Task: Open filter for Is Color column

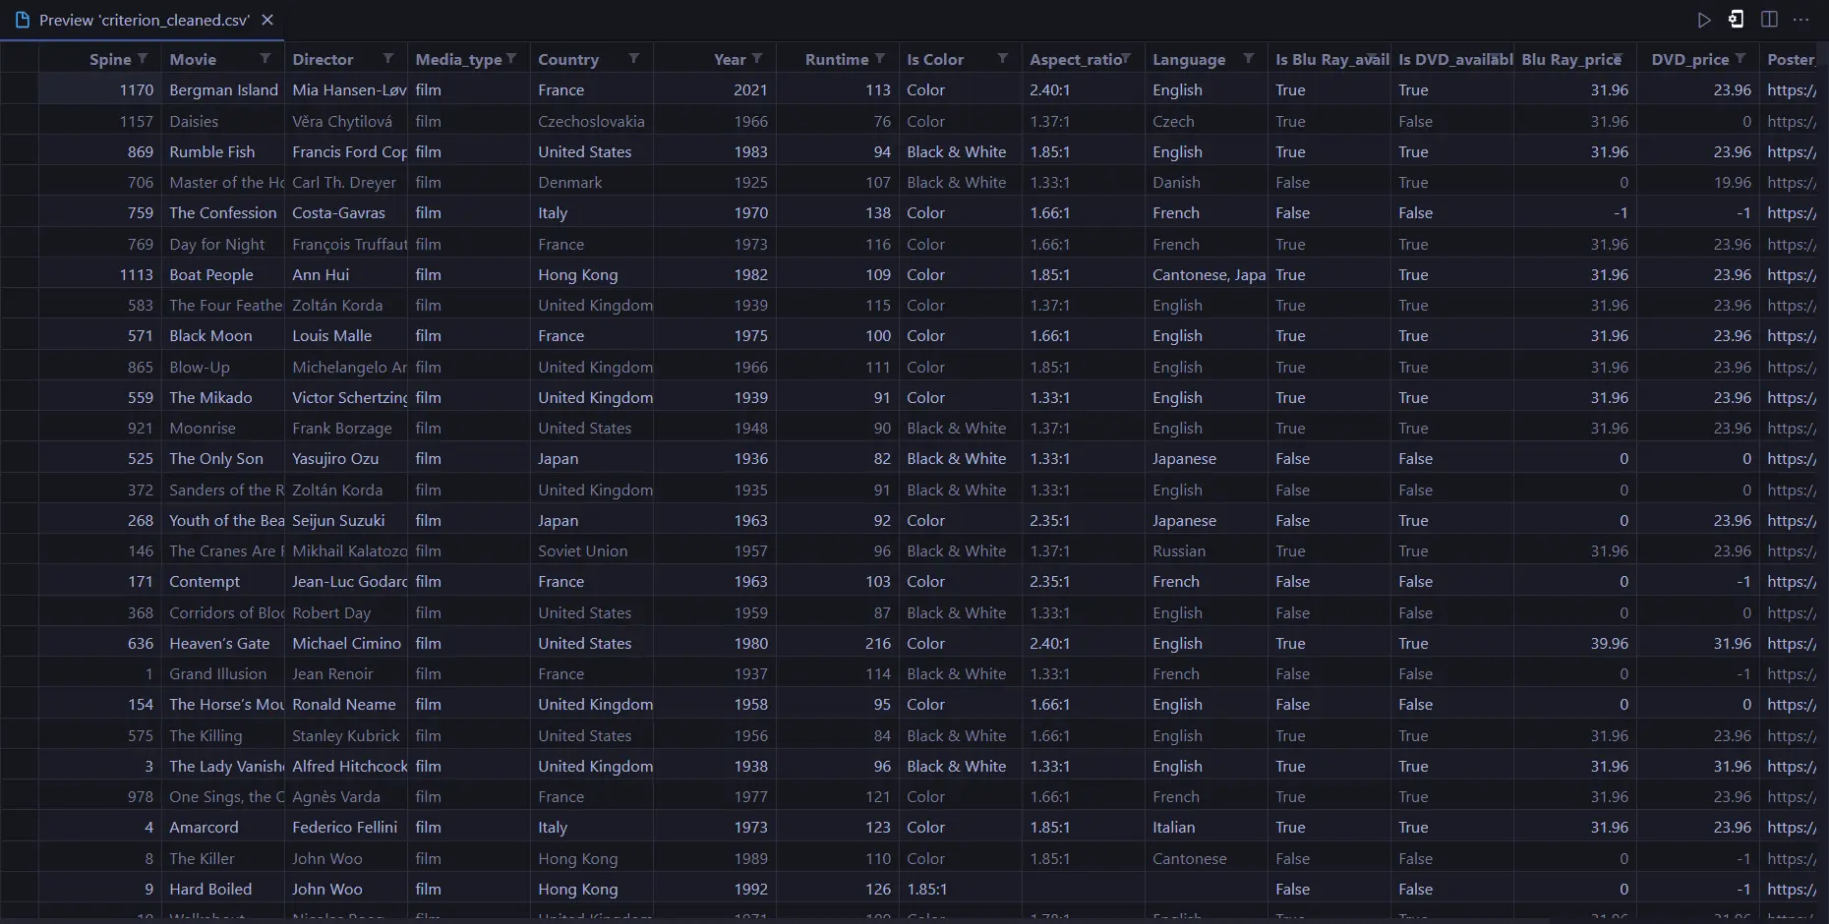Action: point(1003,59)
